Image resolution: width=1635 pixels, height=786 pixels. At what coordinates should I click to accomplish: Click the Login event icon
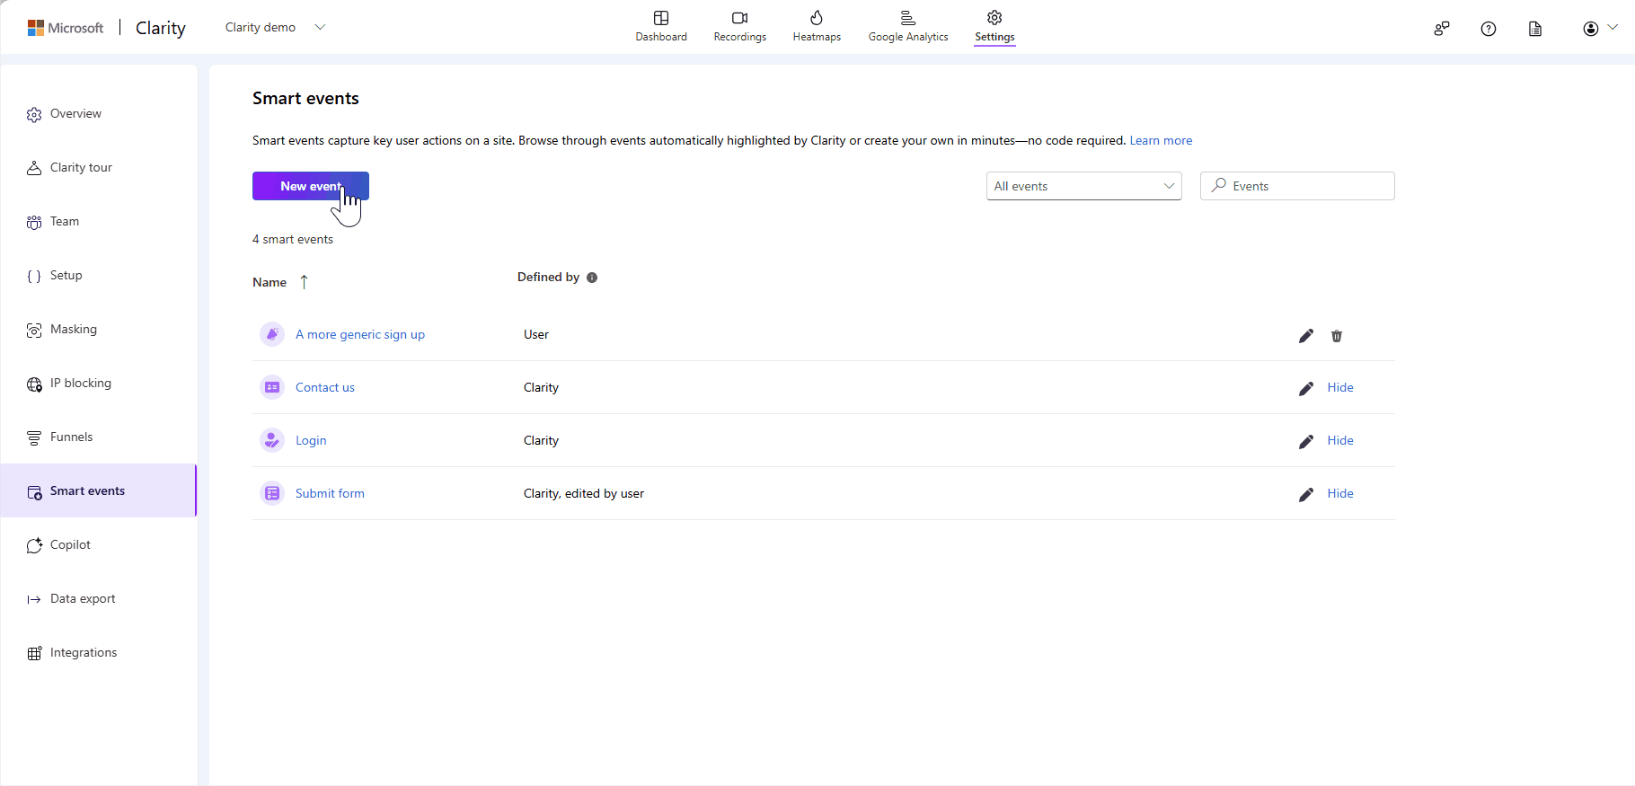click(x=272, y=440)
